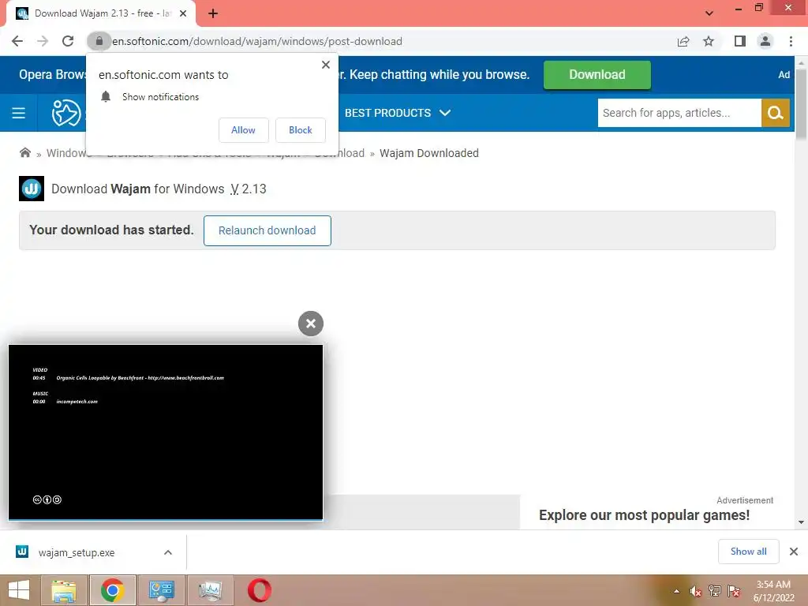Open the Softonic hamburger menu
The width and height of the screenshot is (808, 606).
19,113
